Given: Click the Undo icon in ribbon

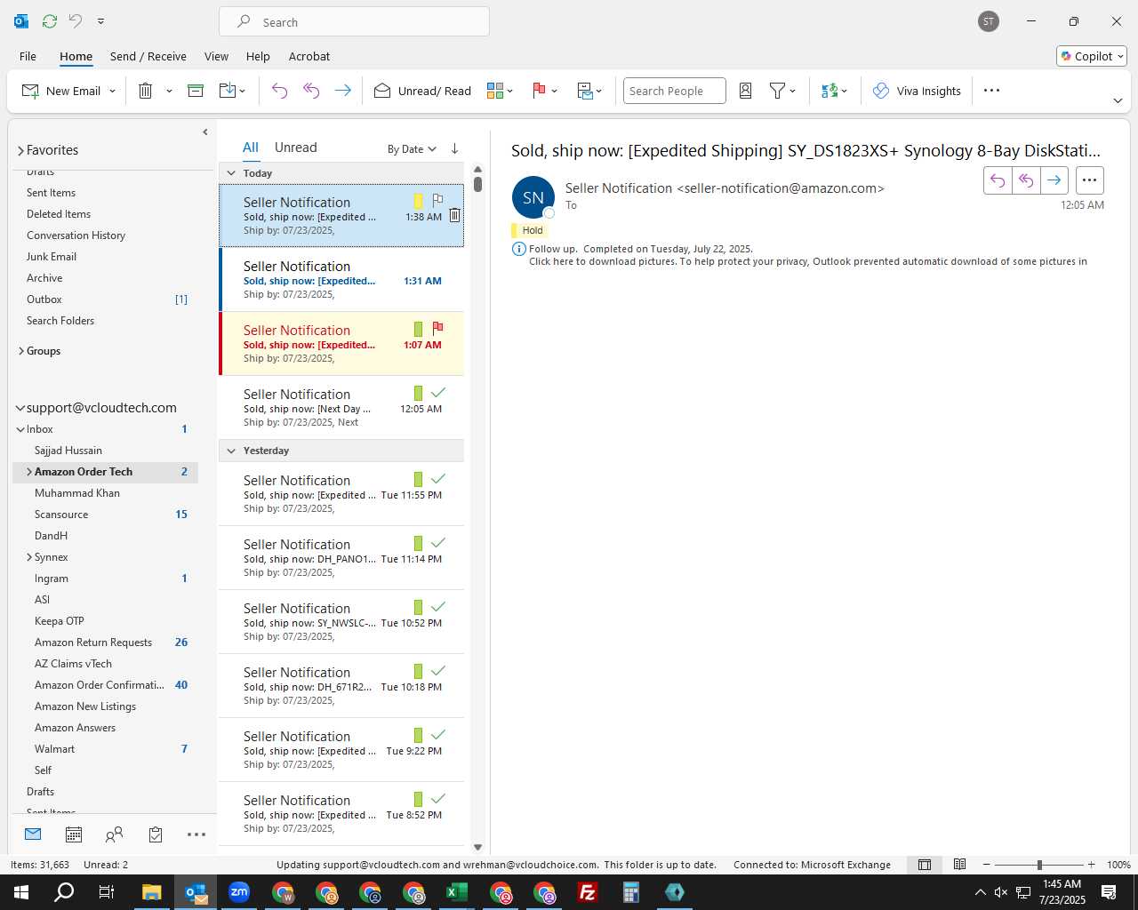Looking at the screenshot, I should tap(279, 91).
